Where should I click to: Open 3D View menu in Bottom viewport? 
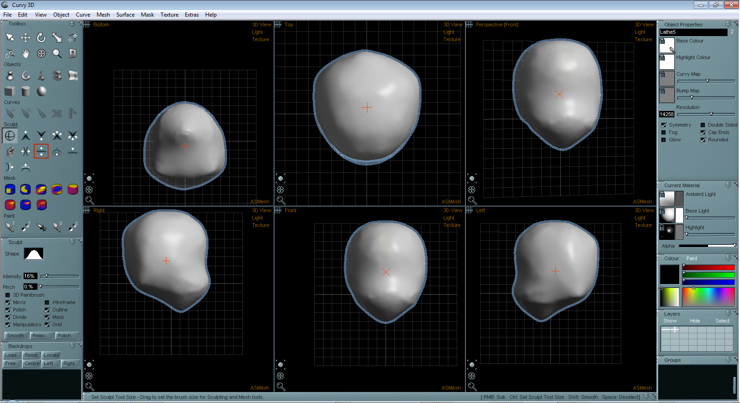(x=262, y=24)
